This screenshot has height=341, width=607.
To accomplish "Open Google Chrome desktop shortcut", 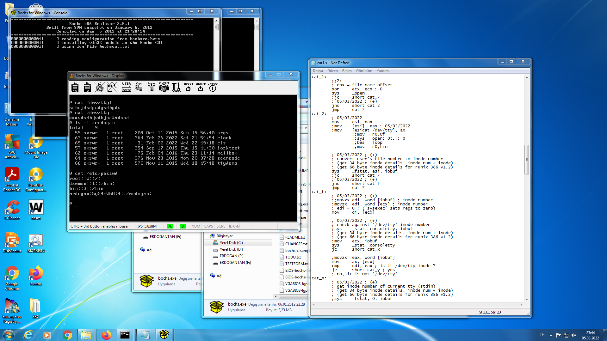I will pos(12,278).
